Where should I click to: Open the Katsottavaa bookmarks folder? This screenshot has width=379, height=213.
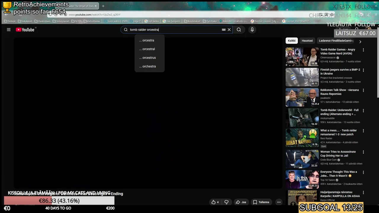(x=92, y=21)
